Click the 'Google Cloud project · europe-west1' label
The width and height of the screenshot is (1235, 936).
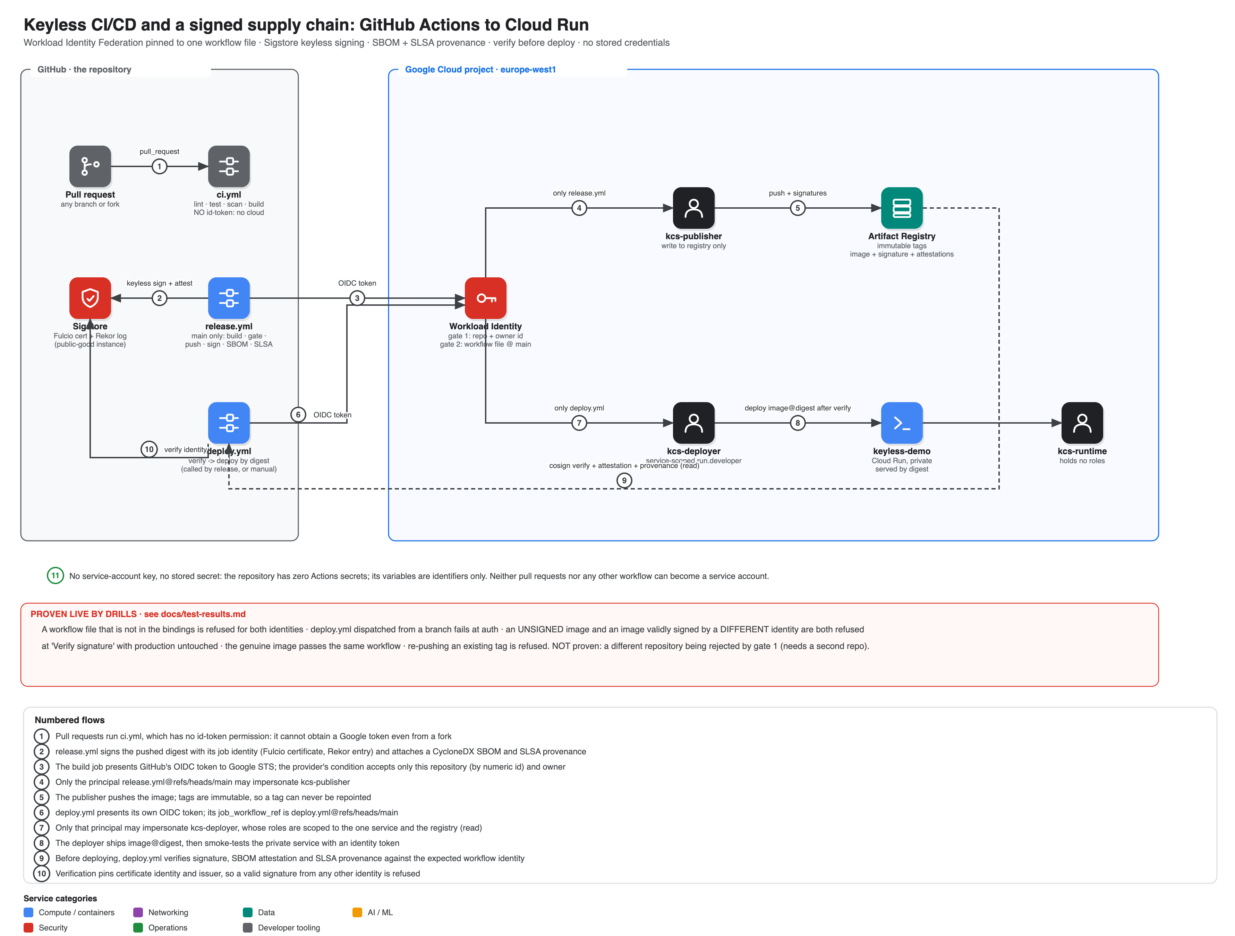point(480,70)
